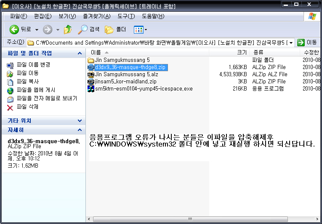
Task: Click the copy file task icon
Action: click(x=10, y=82)
